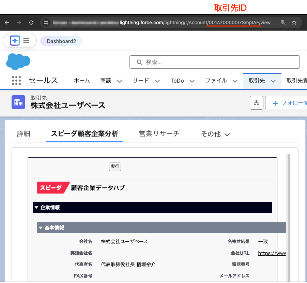The image size is (307, 283).
Task: Click the 検索 search field
Action: 214,62
